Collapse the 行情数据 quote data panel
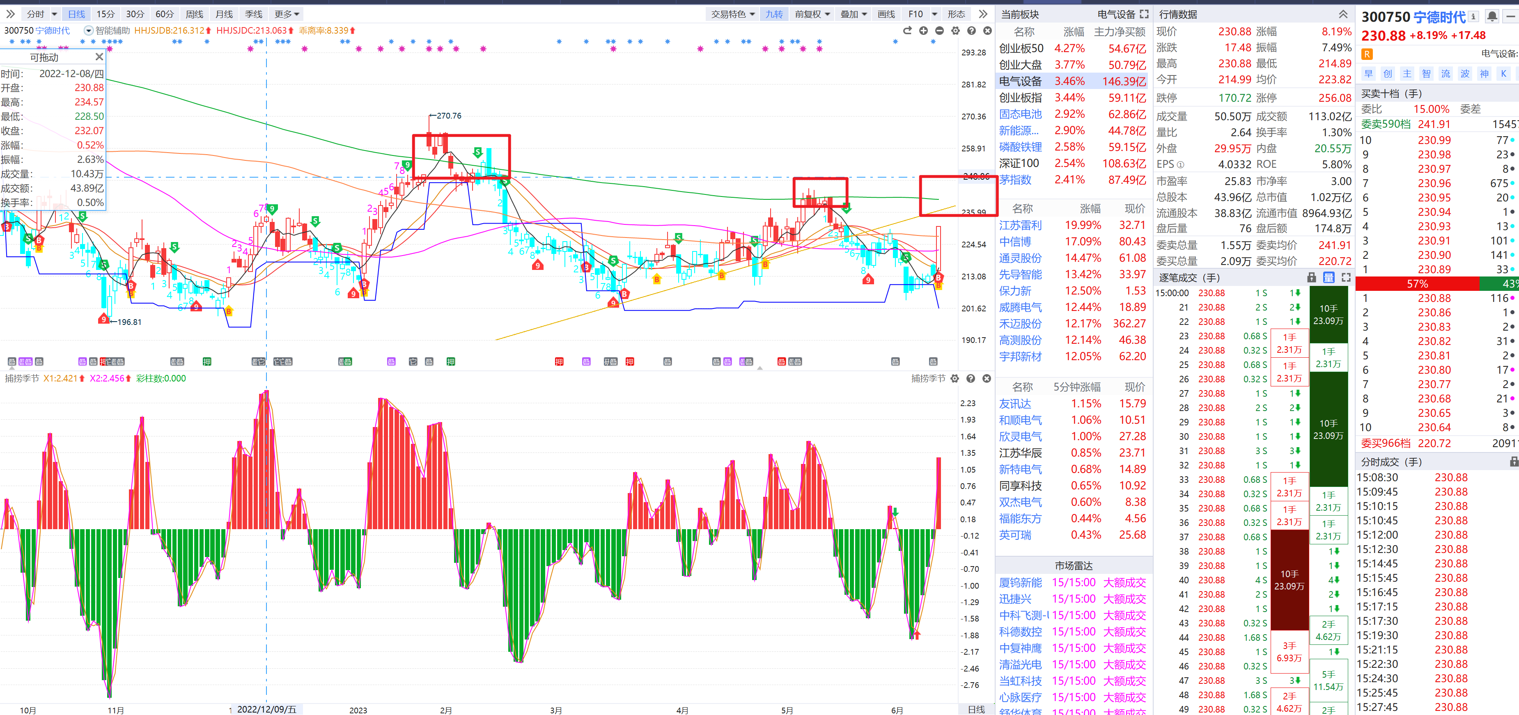Image resolution: width=1519 pixels, height=715 pixels. [1343, 14]
